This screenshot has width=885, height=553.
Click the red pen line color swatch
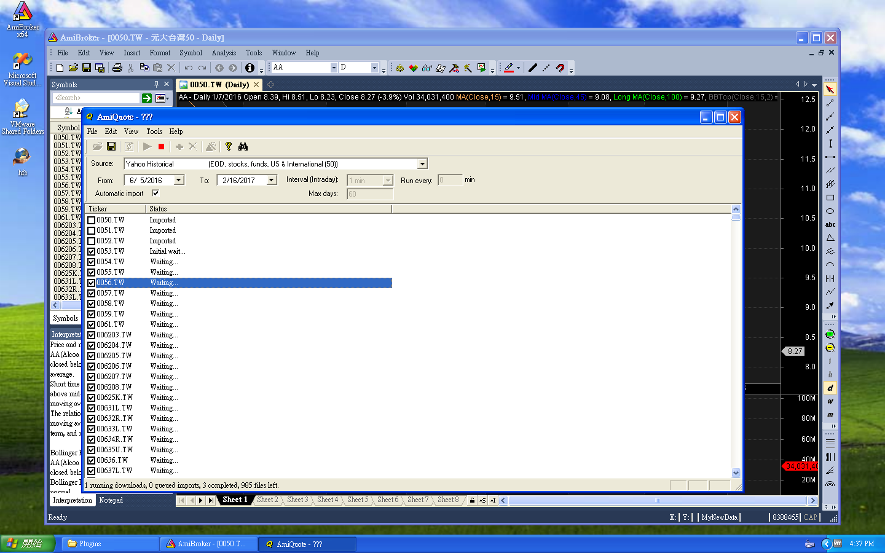point(509,68)
